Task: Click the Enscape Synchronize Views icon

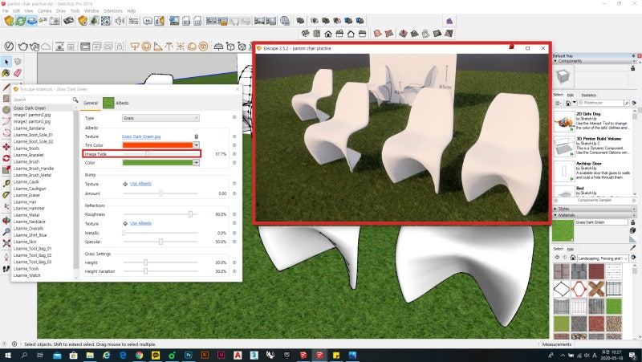Action: (32, 21)
